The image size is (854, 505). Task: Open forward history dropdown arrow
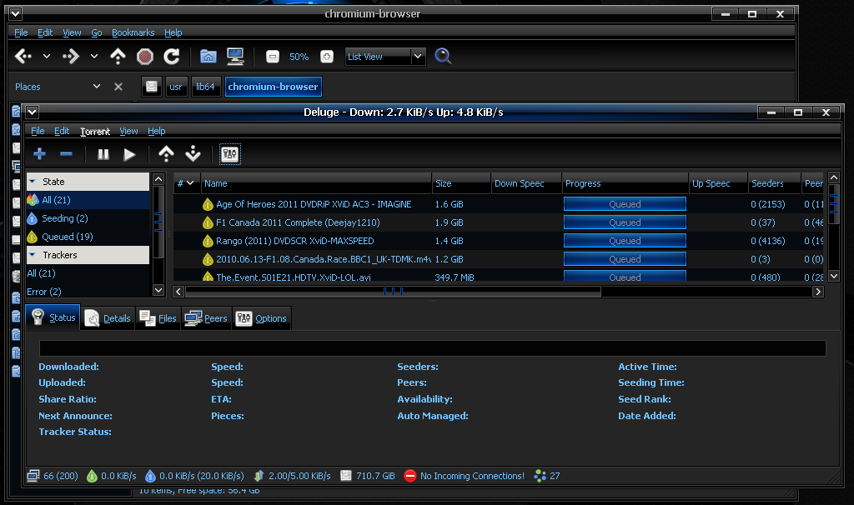pyautogui.click(x=94, y=56)
